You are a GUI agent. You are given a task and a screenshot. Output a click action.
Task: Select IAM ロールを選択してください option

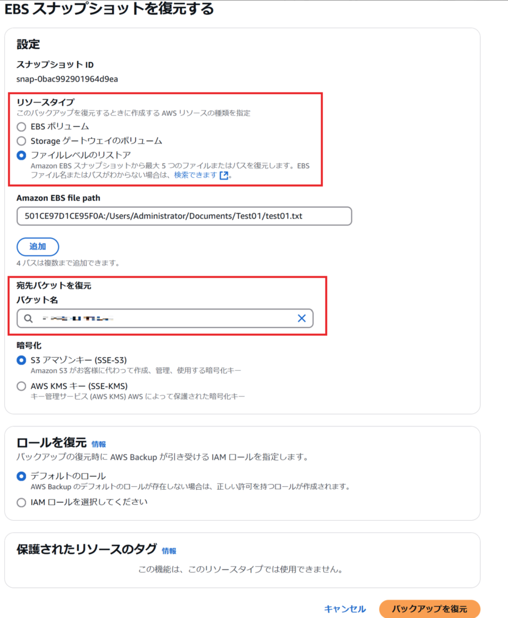point(21,502)
